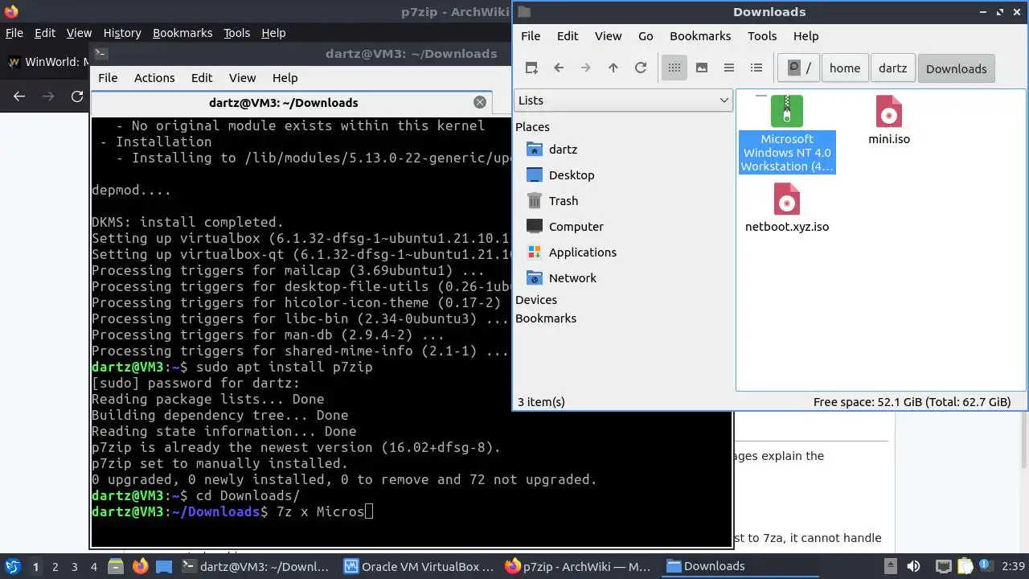Viewport: 1029px width, 579px height.
Task: Navigate to home path segment
Action: click(x=845, y=68)
